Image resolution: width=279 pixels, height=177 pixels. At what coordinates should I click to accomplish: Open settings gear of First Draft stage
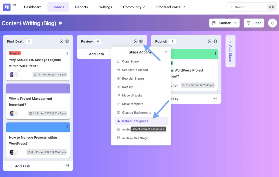coord(67,41)
